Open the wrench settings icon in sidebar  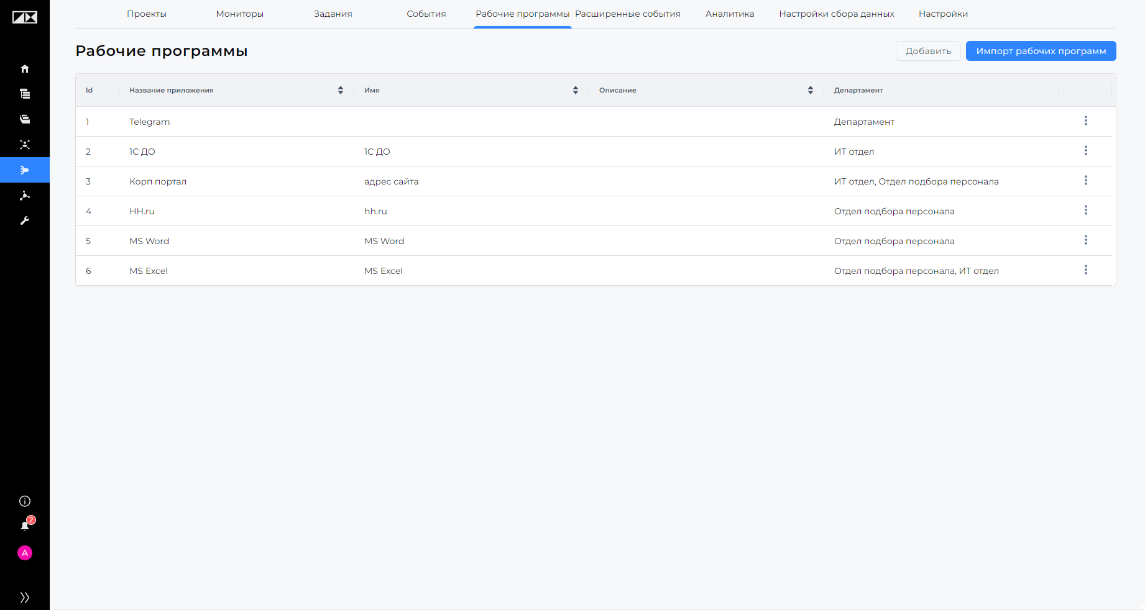[x=25, y=221]
